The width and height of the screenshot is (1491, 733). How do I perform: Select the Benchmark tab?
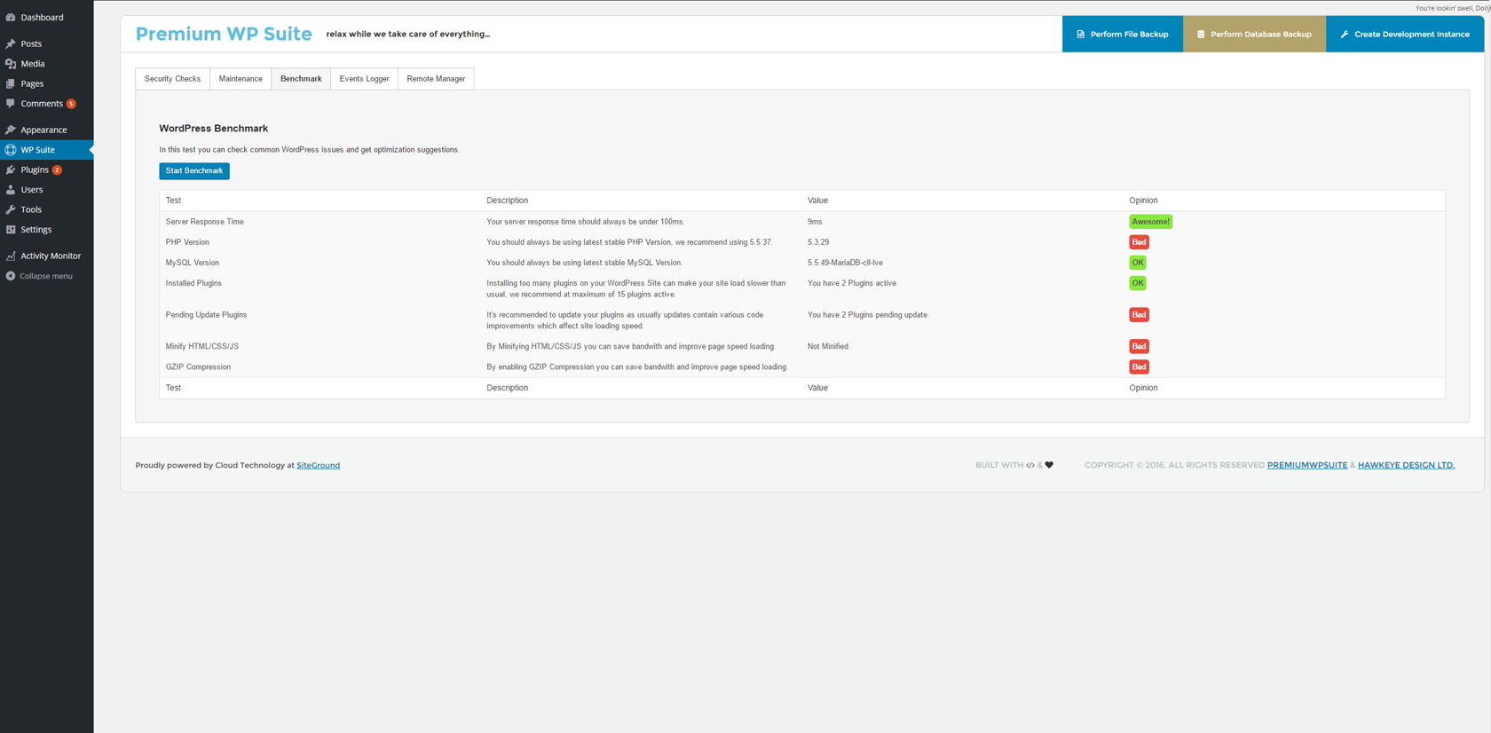(x=301, y=79)
